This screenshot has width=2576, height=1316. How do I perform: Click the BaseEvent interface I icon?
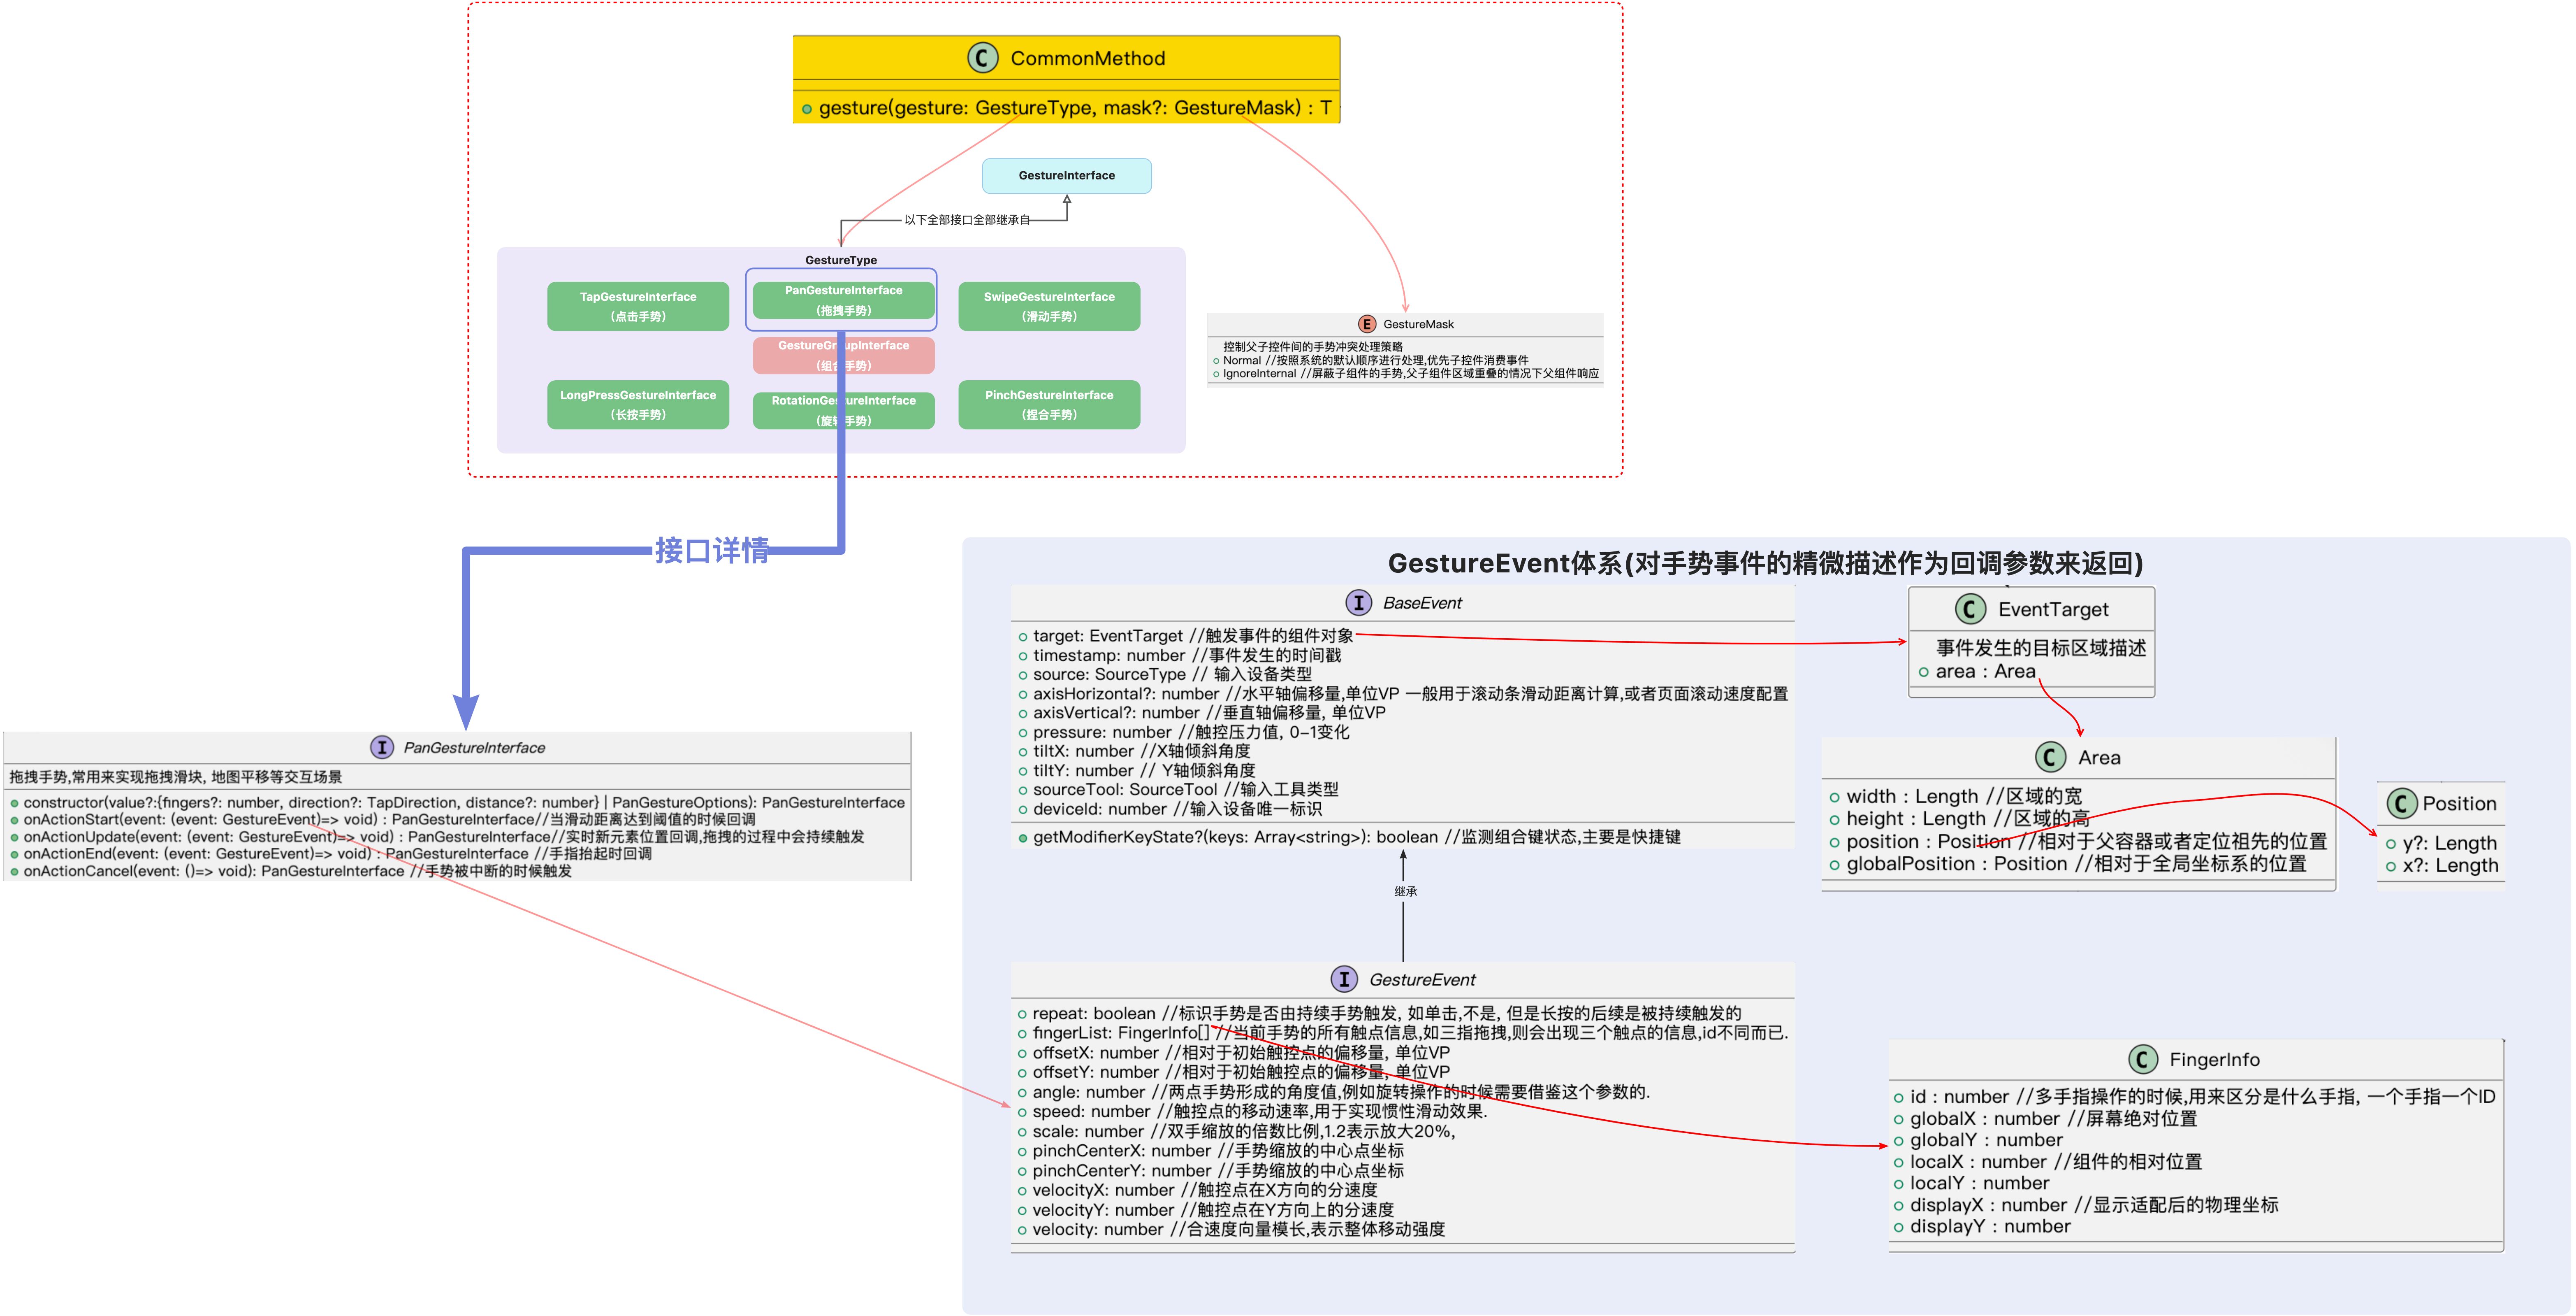point(1358,602)
